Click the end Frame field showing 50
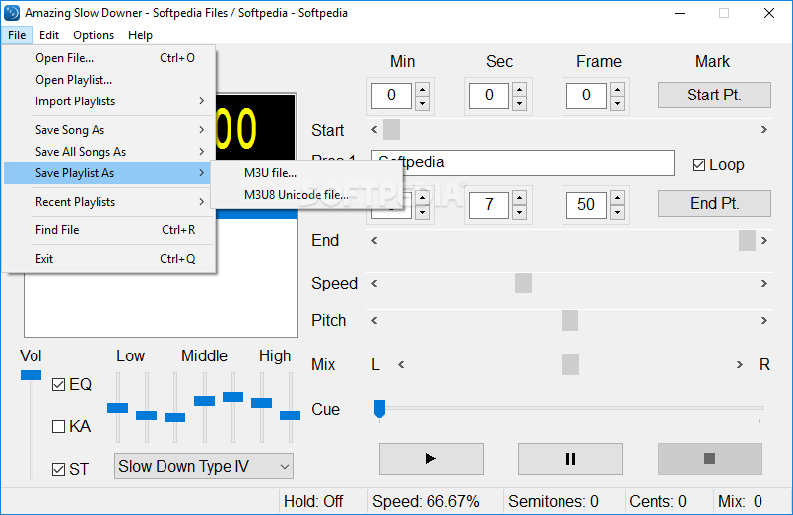Viewport: 793px width, 515px height. click(x=586, y=204)
